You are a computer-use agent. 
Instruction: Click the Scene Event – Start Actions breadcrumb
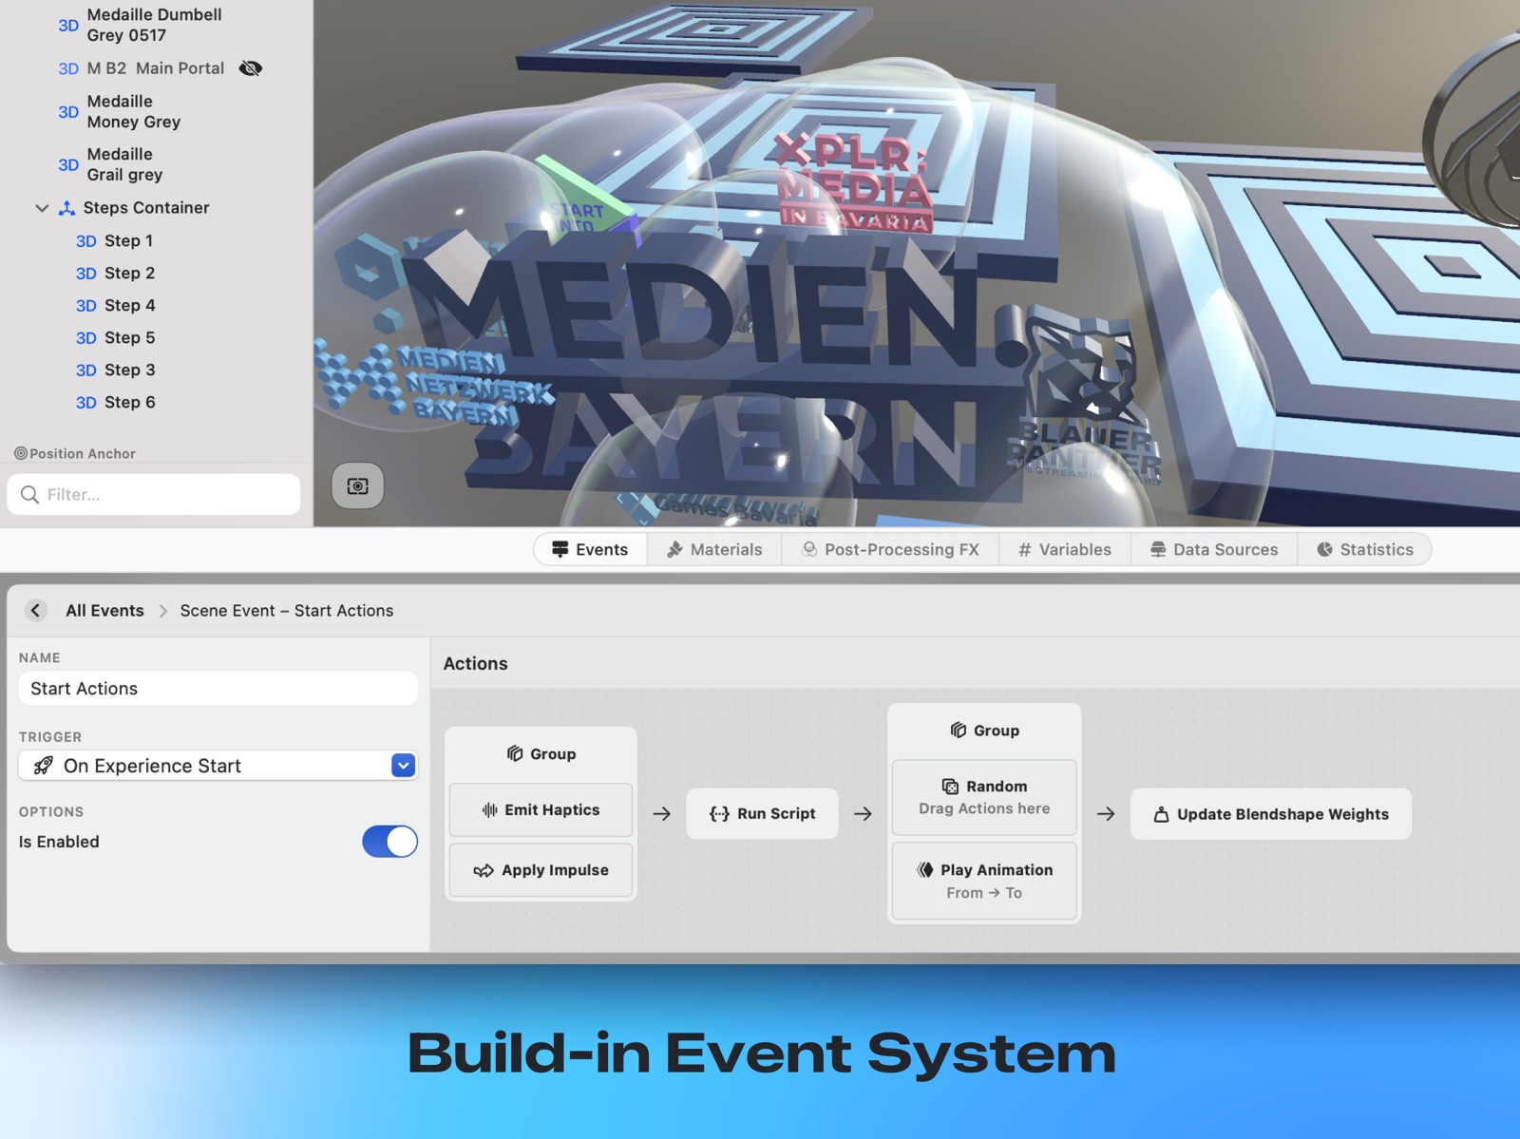pos(287,611)
